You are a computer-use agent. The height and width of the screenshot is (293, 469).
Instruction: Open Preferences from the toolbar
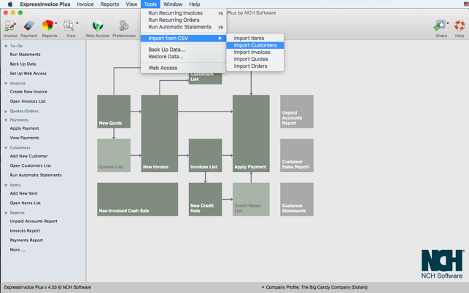(123, 28)
